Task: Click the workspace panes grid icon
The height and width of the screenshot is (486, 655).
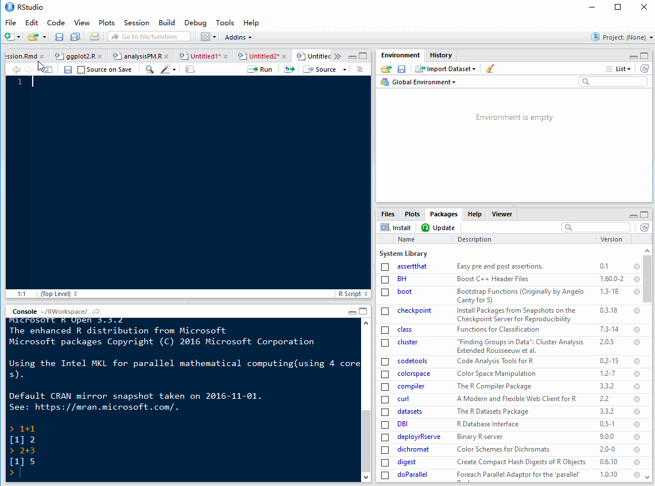Action: (x=205, y=37)
